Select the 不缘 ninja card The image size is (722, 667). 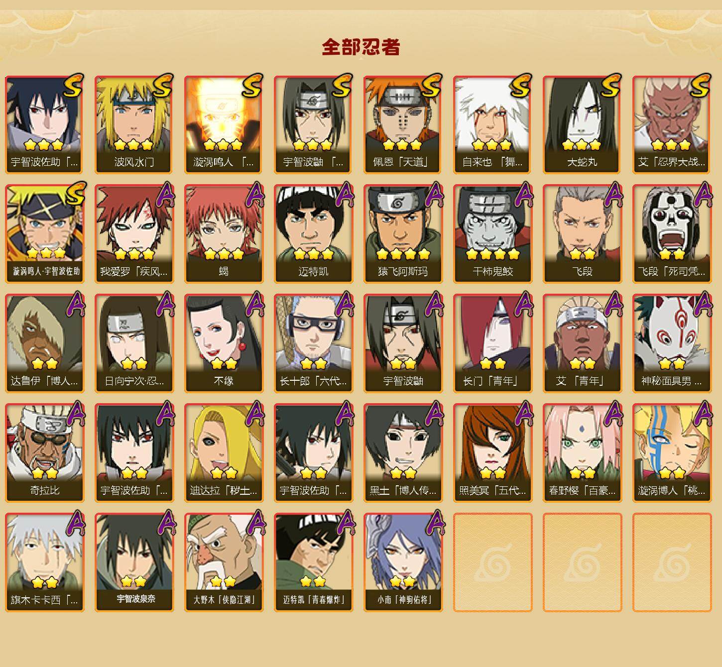pos(224,343)
